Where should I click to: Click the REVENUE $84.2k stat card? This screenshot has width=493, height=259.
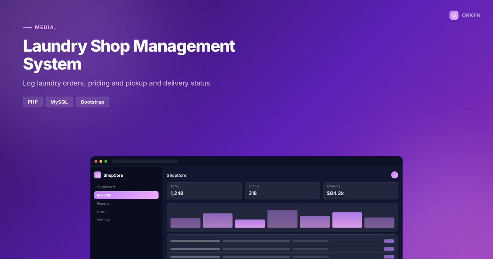coord(360,191)
